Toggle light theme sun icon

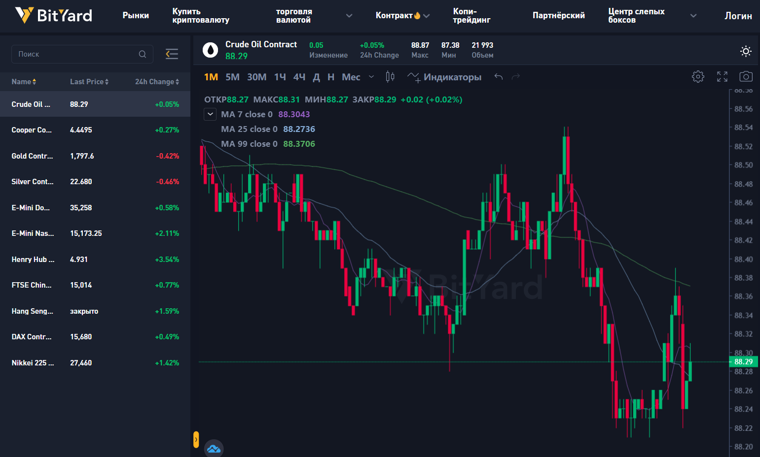coord(746,51)
